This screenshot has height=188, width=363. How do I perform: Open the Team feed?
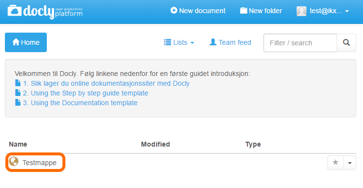pyautogui.click(x=230, y=42)
